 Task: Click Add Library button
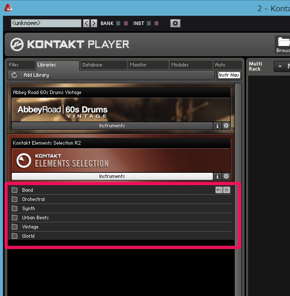click(36, 75)
